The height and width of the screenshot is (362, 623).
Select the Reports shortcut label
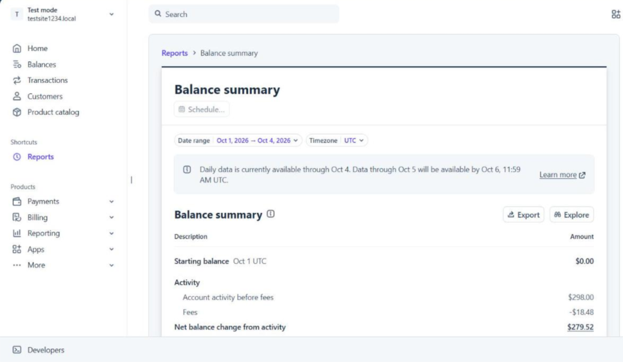pos(41,156)
